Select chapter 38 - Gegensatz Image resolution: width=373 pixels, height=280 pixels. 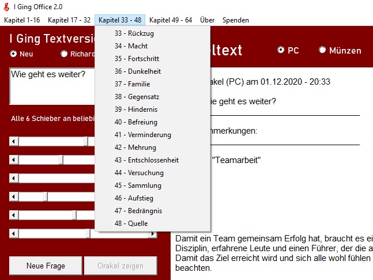[152, 97]
